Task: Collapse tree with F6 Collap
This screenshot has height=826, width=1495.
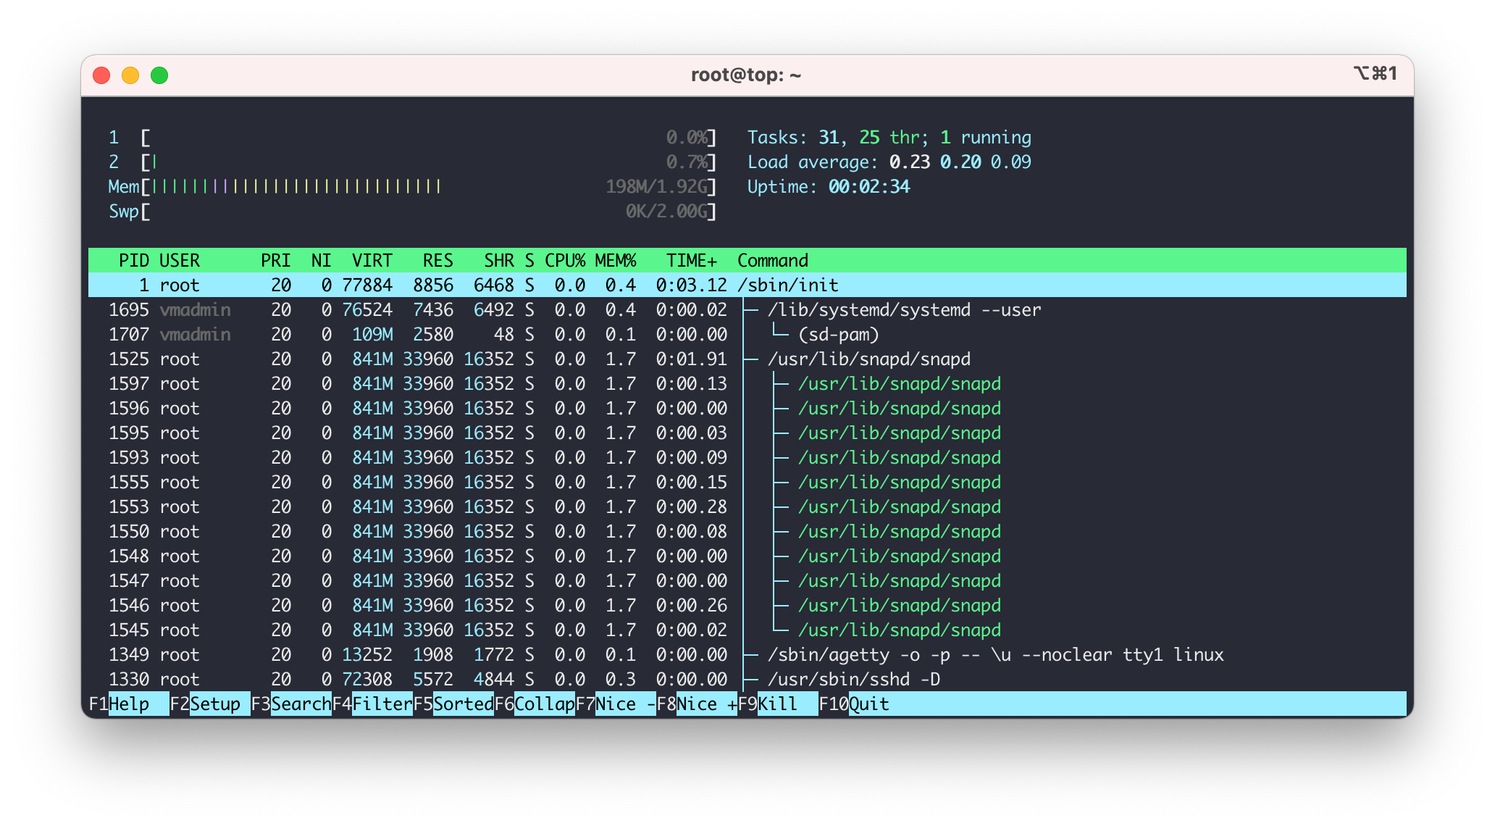Action: click(535, 704)
